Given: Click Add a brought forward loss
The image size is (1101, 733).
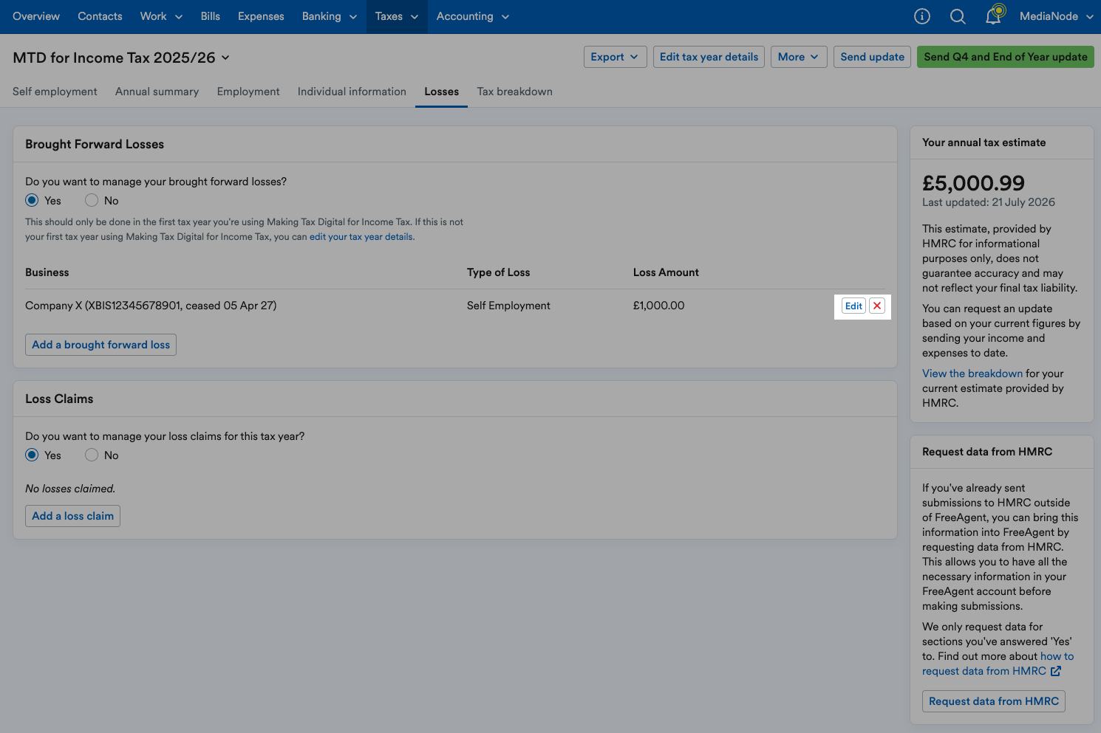Looking at the screenshot, I should (x=100, y=345).
